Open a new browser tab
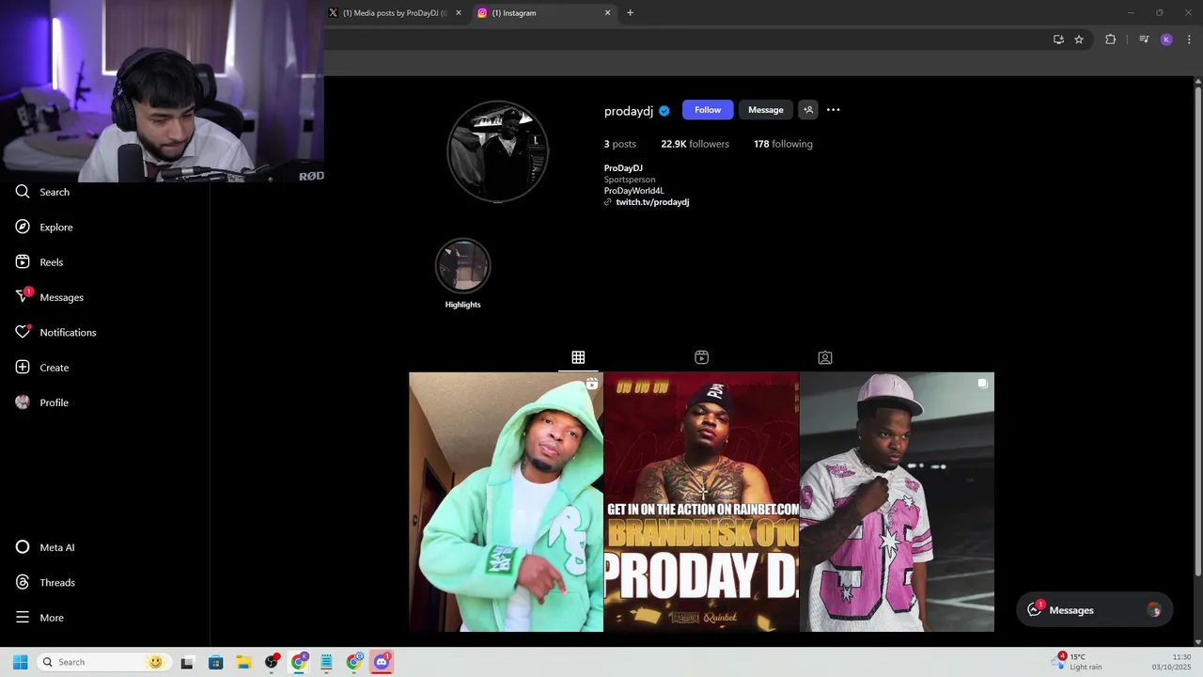 click(630, 13)
